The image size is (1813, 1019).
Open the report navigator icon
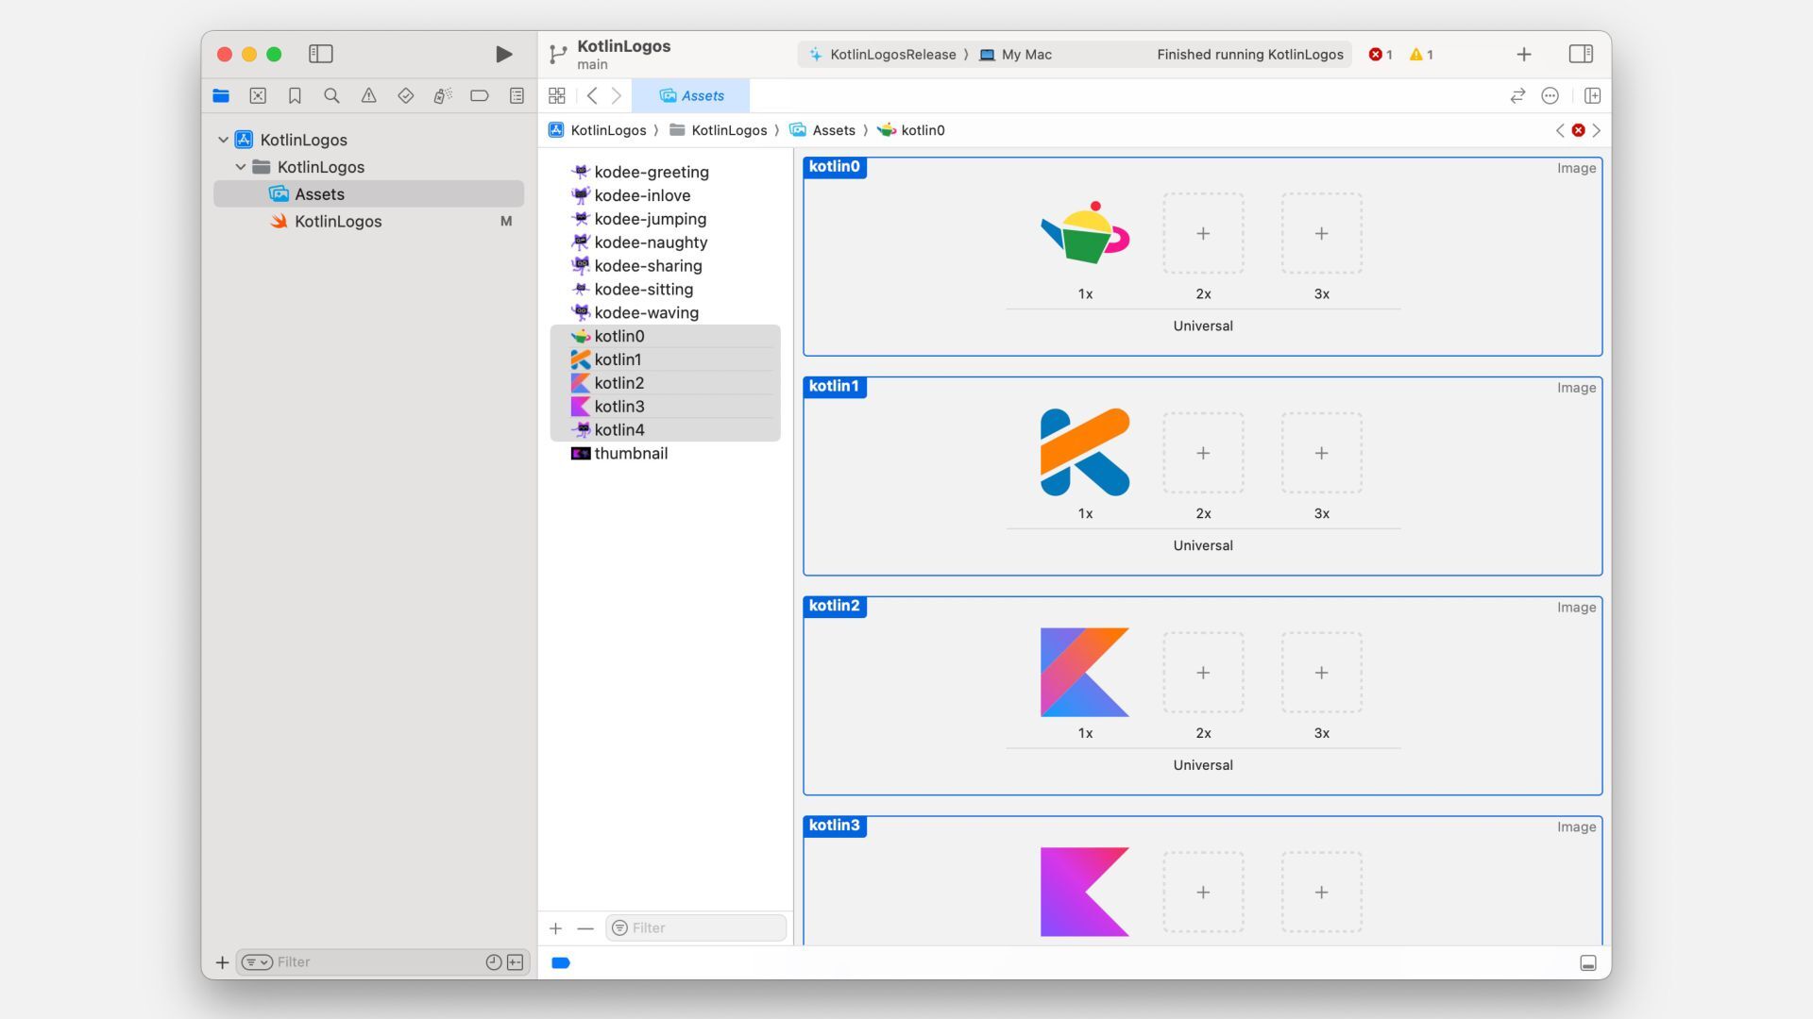(x=517, y=96)
